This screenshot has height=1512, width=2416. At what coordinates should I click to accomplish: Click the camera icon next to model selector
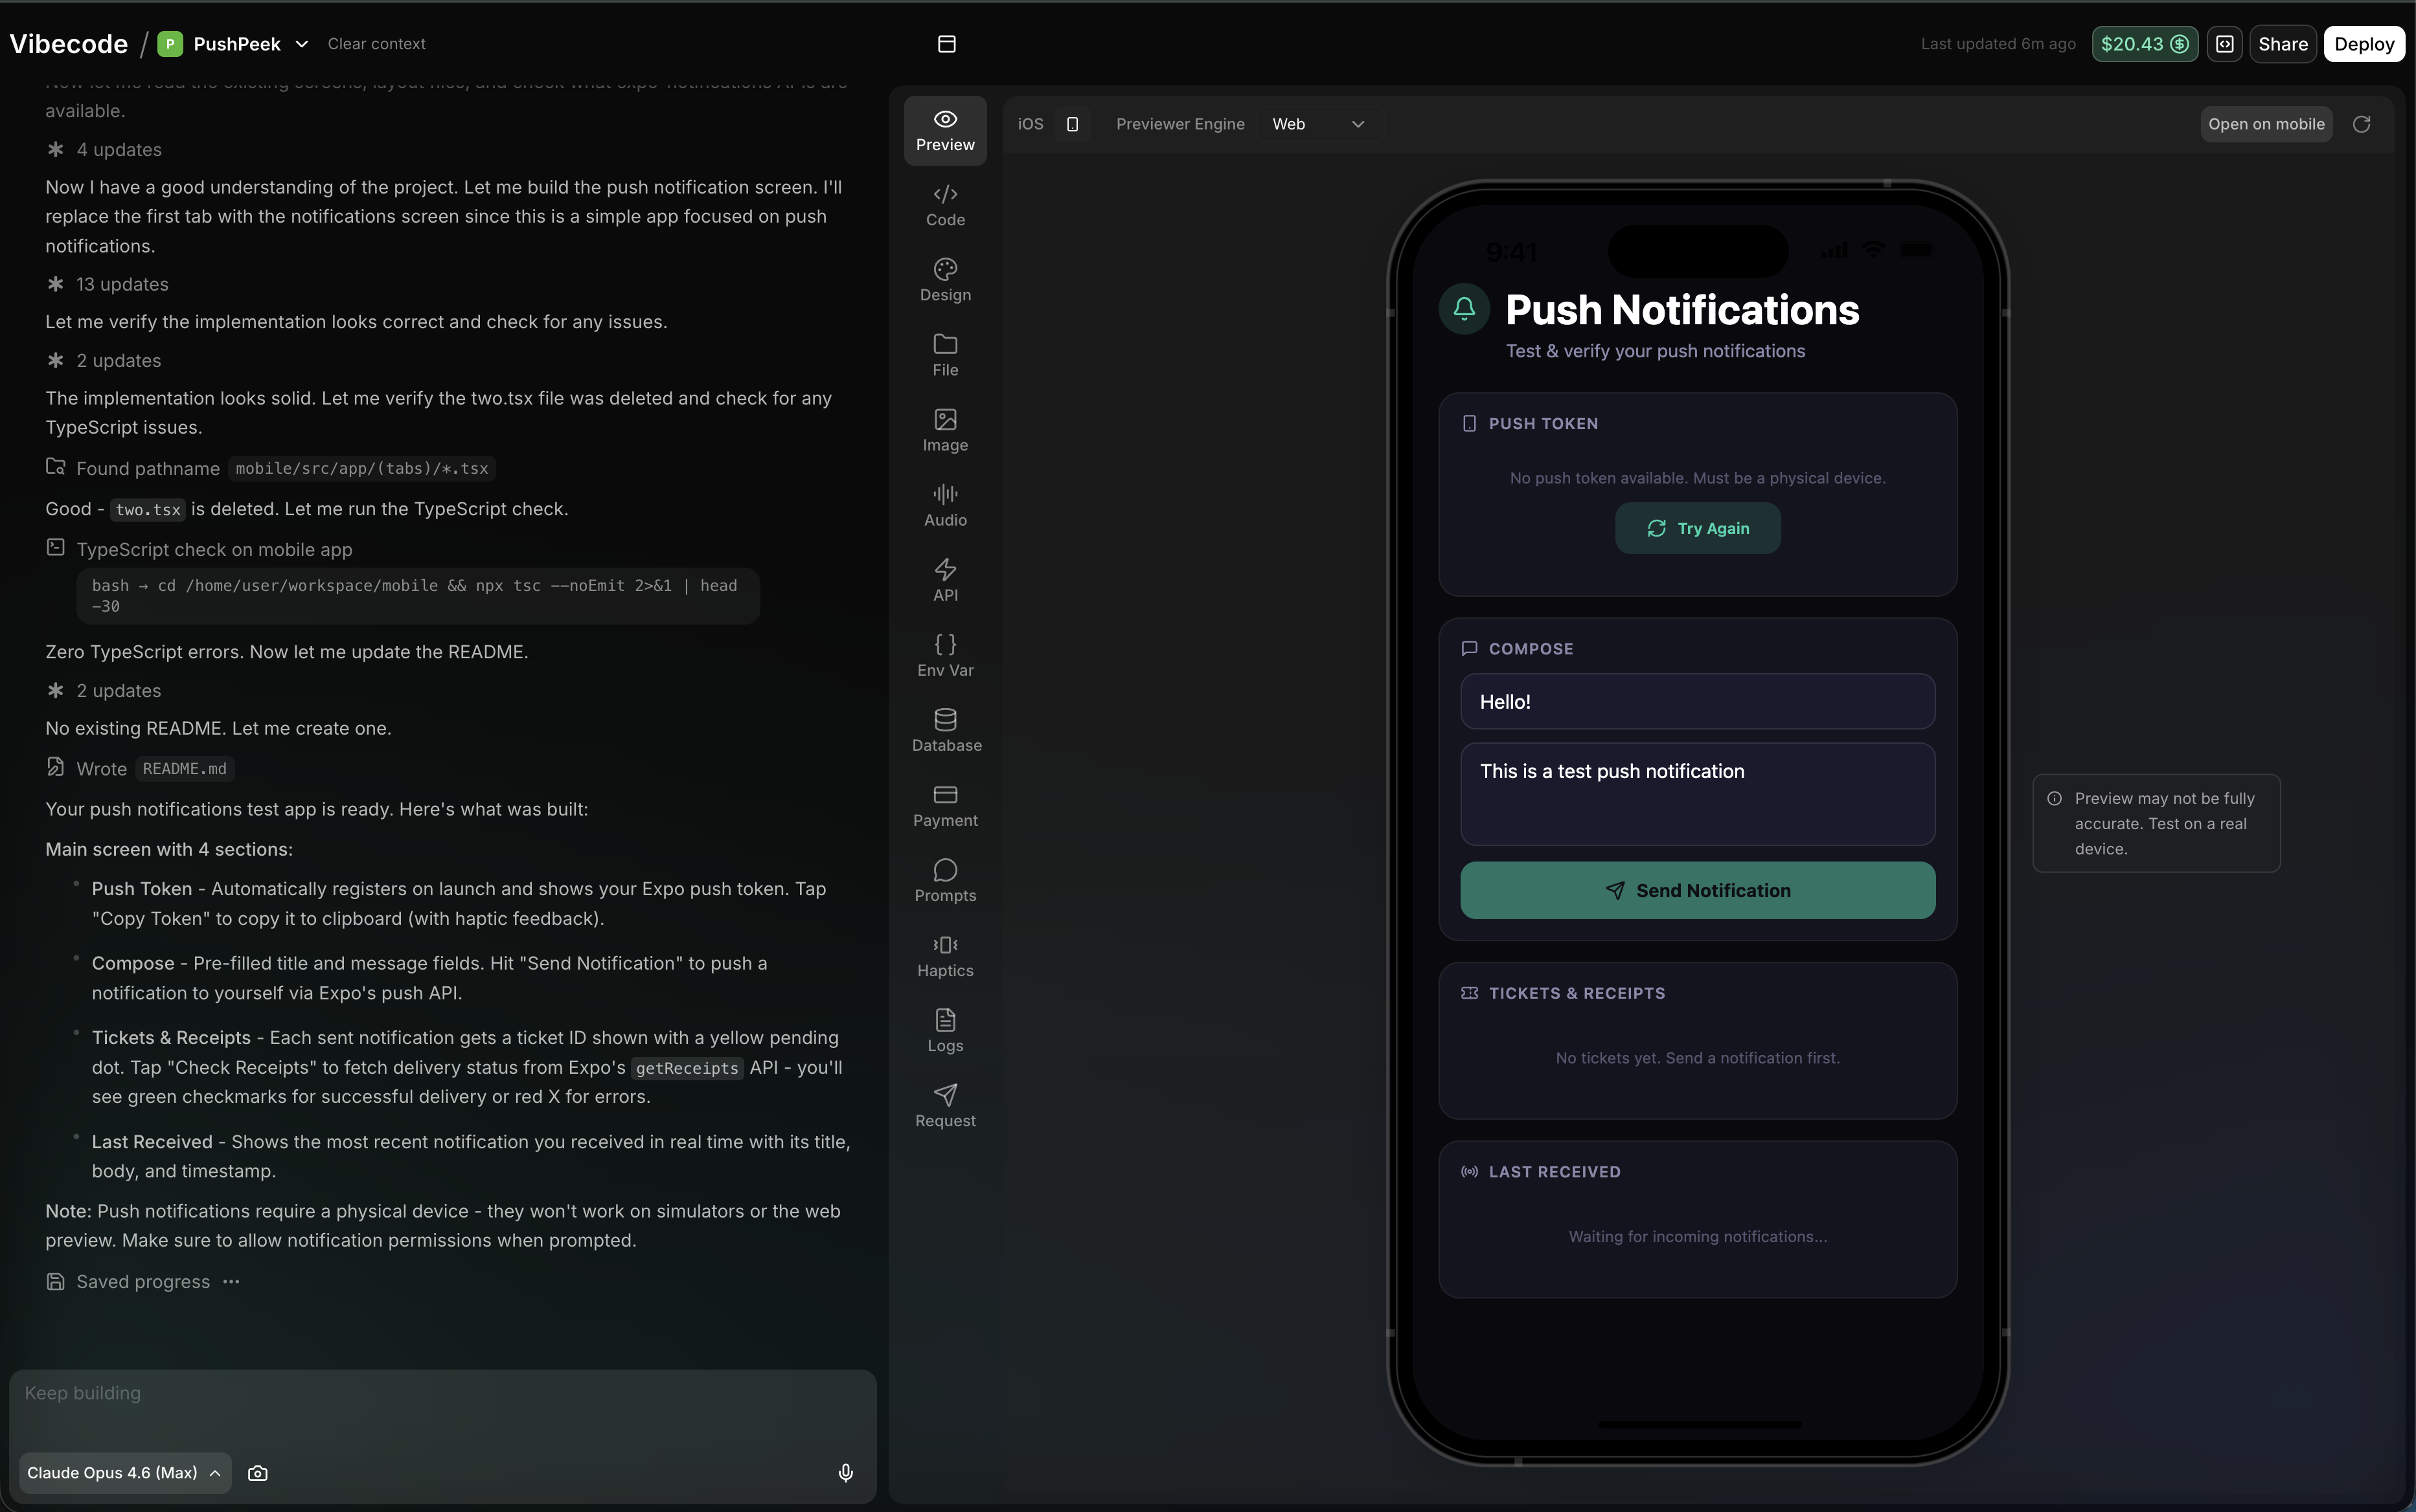(x=258, y=1472)
